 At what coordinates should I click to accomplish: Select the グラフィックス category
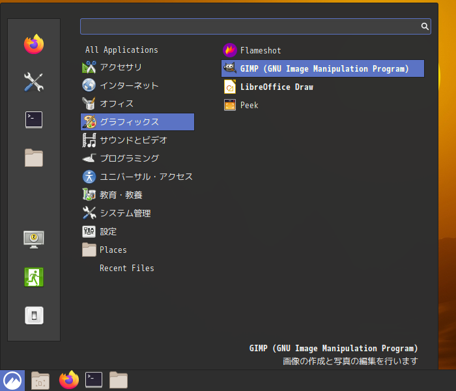(137, 122)
